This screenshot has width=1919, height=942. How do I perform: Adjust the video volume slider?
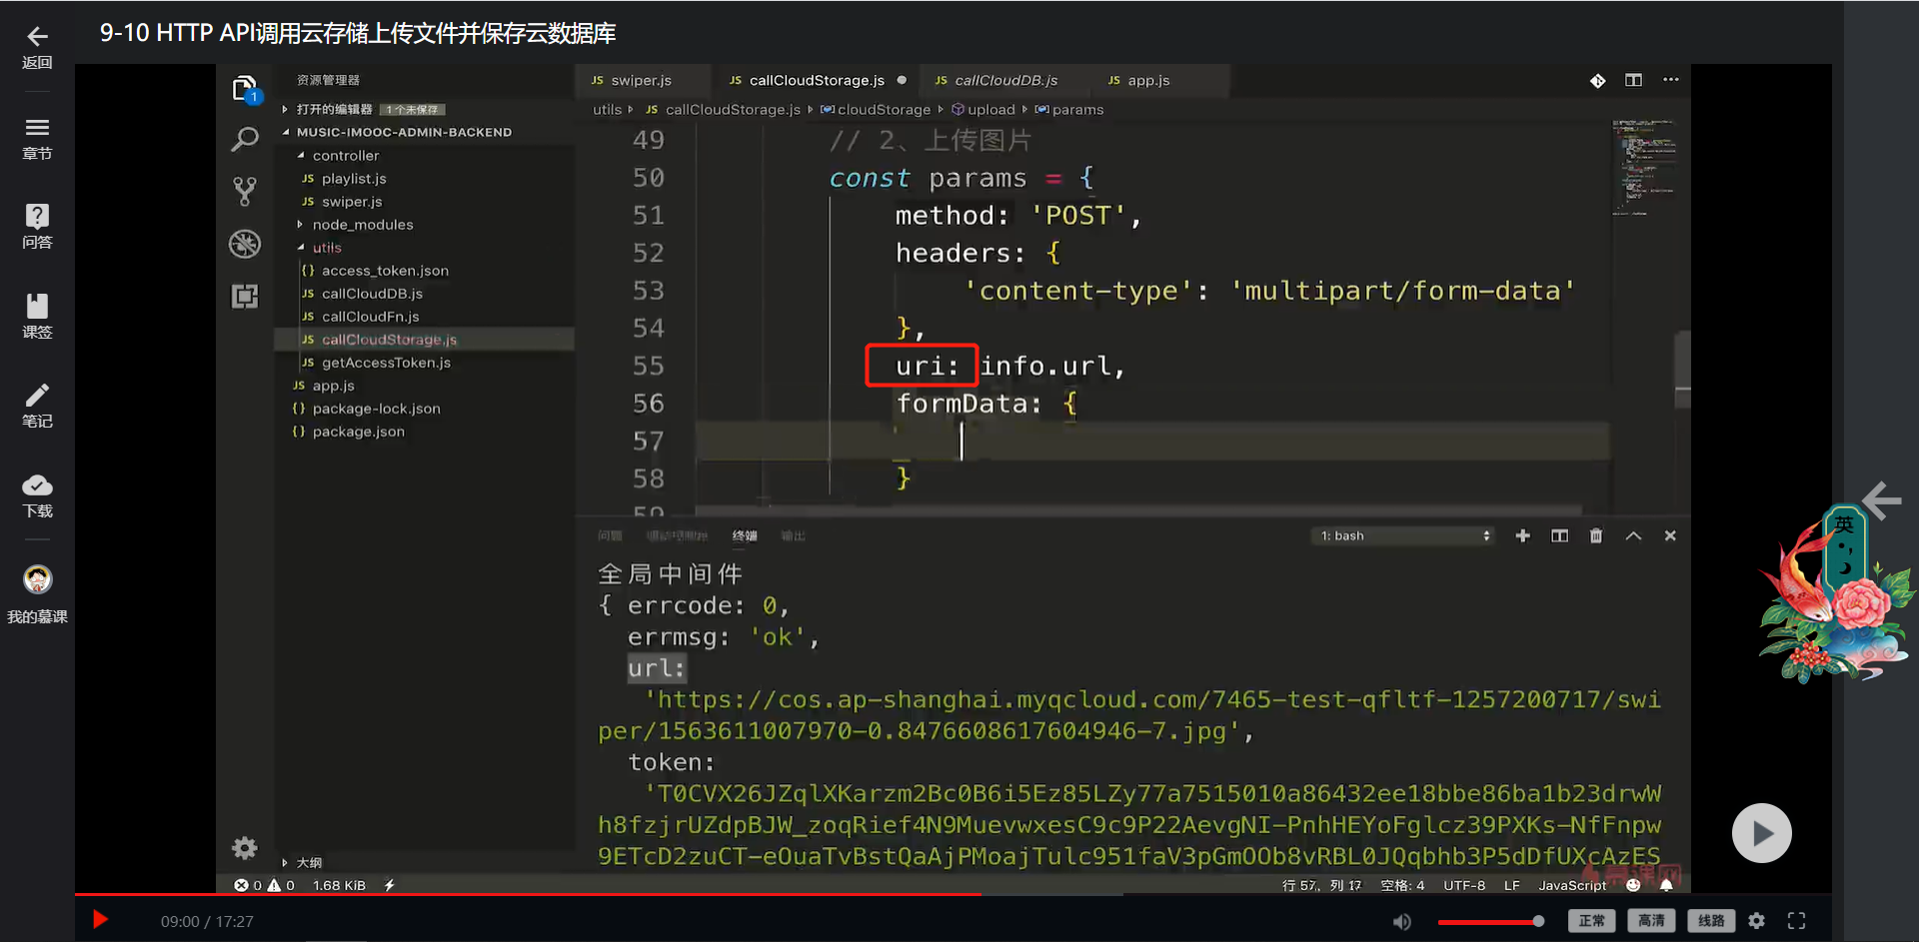coord(1490,921)
